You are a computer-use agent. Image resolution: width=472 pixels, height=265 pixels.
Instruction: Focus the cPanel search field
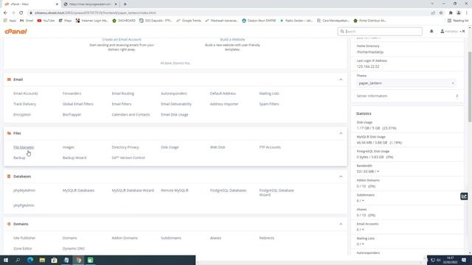click(x=380, y=31)
